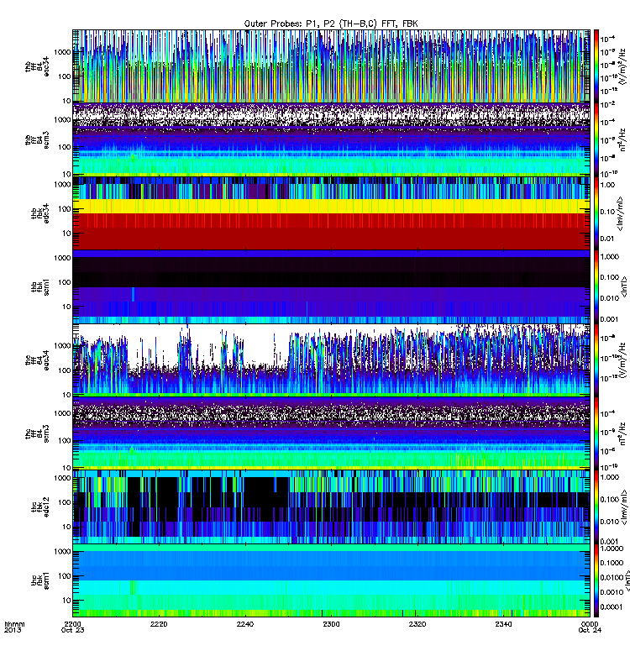Click the color bar of thc fbk scm1 panel
630x672 pixels.
coord(596,580)
